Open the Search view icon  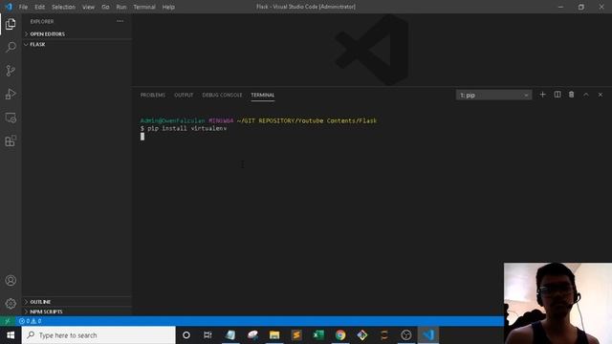(11, 47)
